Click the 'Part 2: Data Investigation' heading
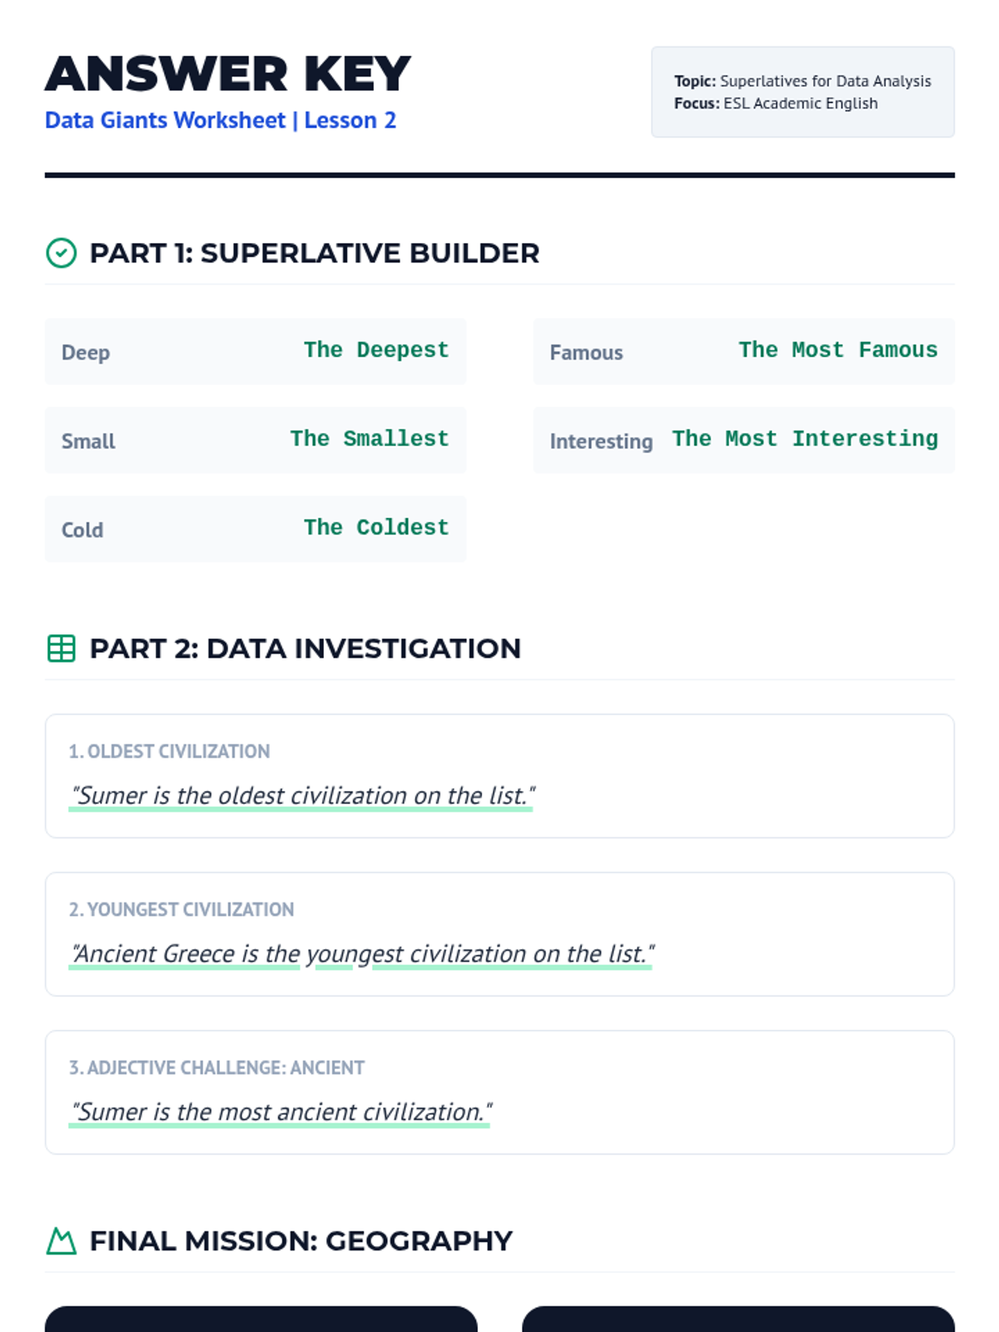999x1332 pixels. click(x=306, y=649)
